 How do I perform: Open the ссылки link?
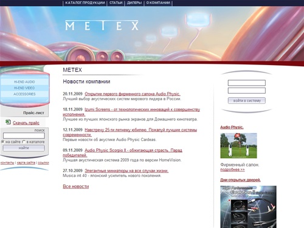(43, 163)
